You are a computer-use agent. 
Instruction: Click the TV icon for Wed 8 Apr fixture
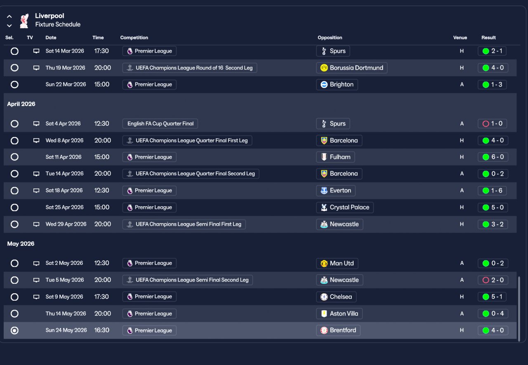[x=36, y=141]
